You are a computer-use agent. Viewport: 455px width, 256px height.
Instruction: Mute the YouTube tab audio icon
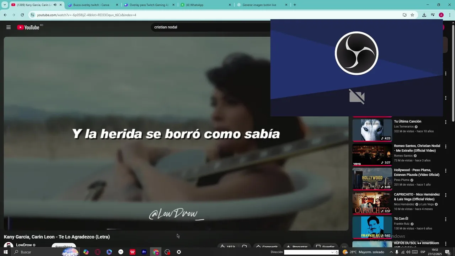pyautogui.click(x=55, y=5)
